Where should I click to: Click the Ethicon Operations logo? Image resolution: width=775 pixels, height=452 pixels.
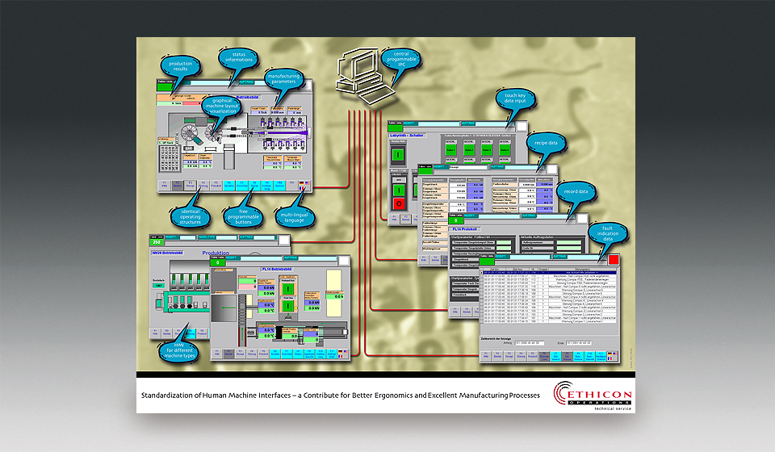point(592,395)
